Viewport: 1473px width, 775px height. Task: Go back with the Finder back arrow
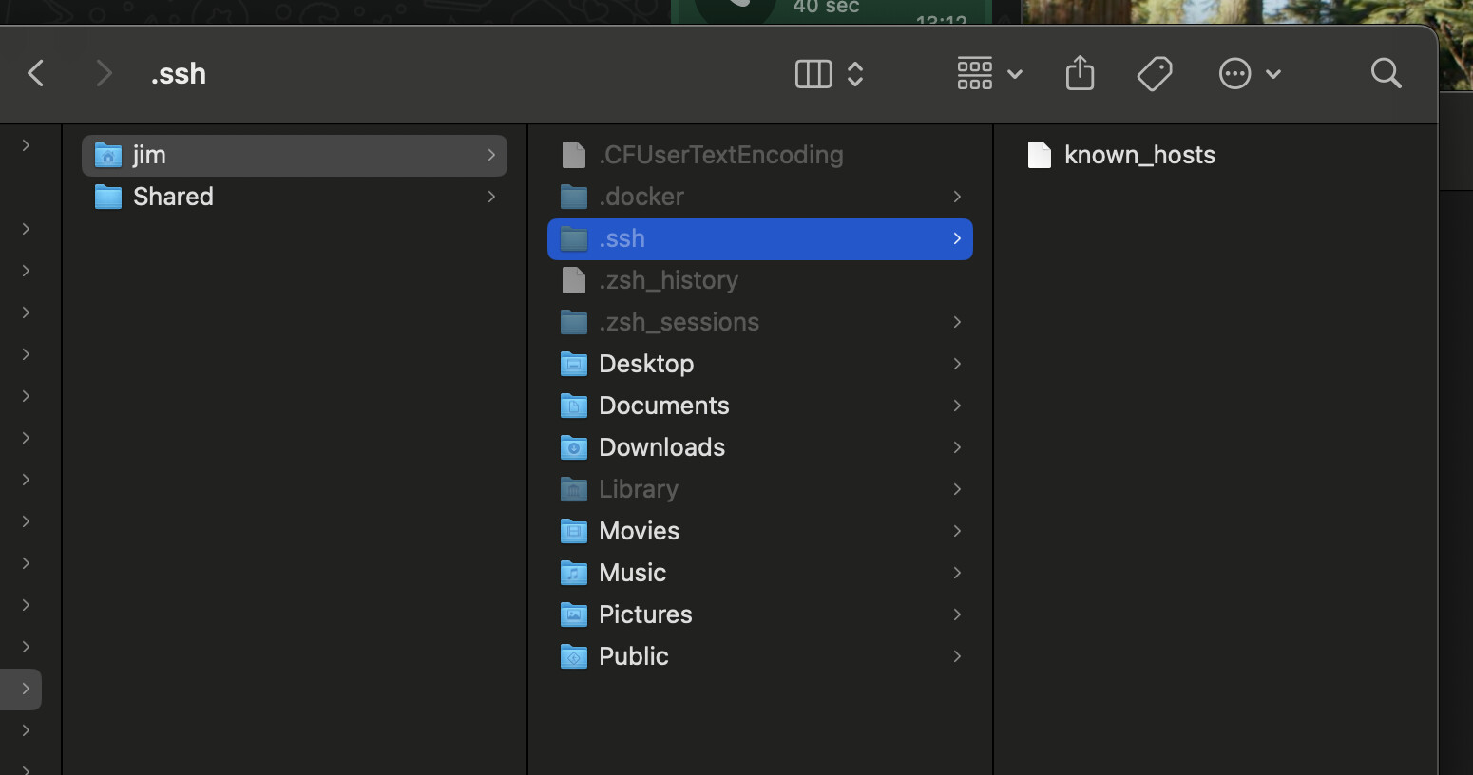(x=36, y=73)
